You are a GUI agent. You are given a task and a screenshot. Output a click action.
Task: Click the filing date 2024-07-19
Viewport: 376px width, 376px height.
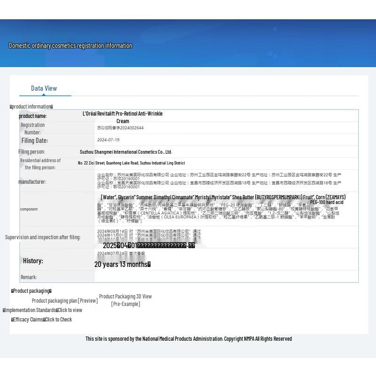coord(109,140)
